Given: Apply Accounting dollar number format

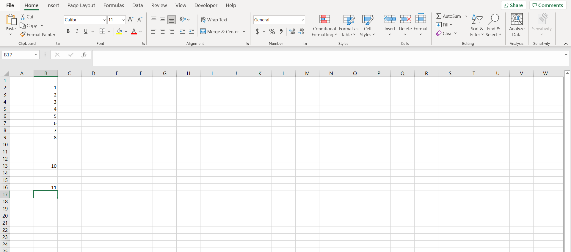Looking at the screenshot, I should coord(257,31).
